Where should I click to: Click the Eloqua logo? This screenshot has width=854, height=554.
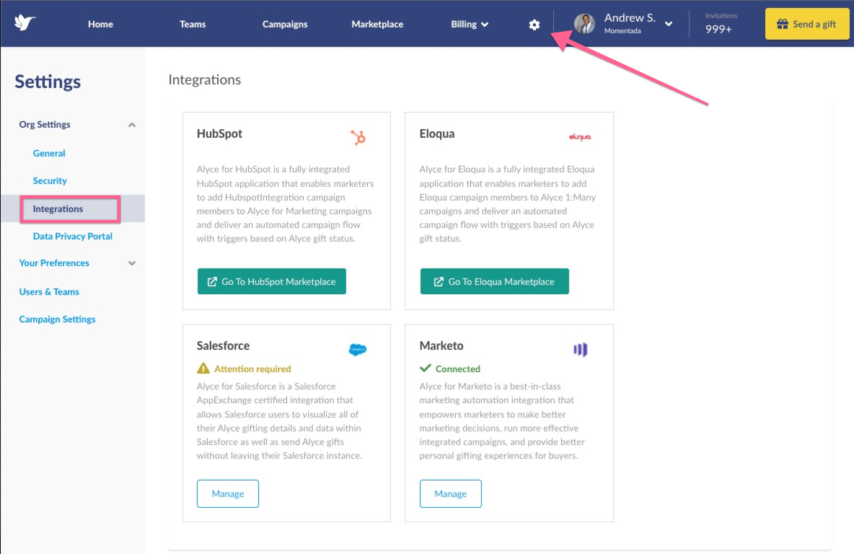click(579, 137)
